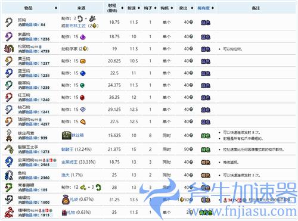Click the range value 31.25
This screenshot has width=298, height=221.
[114, 200]
